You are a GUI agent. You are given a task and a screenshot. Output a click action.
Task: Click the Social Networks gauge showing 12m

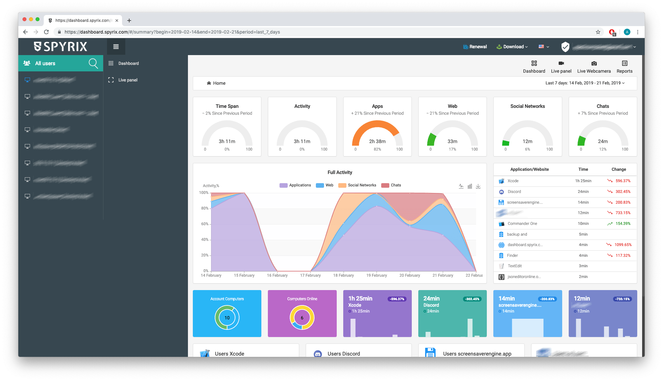pos(528,134)
